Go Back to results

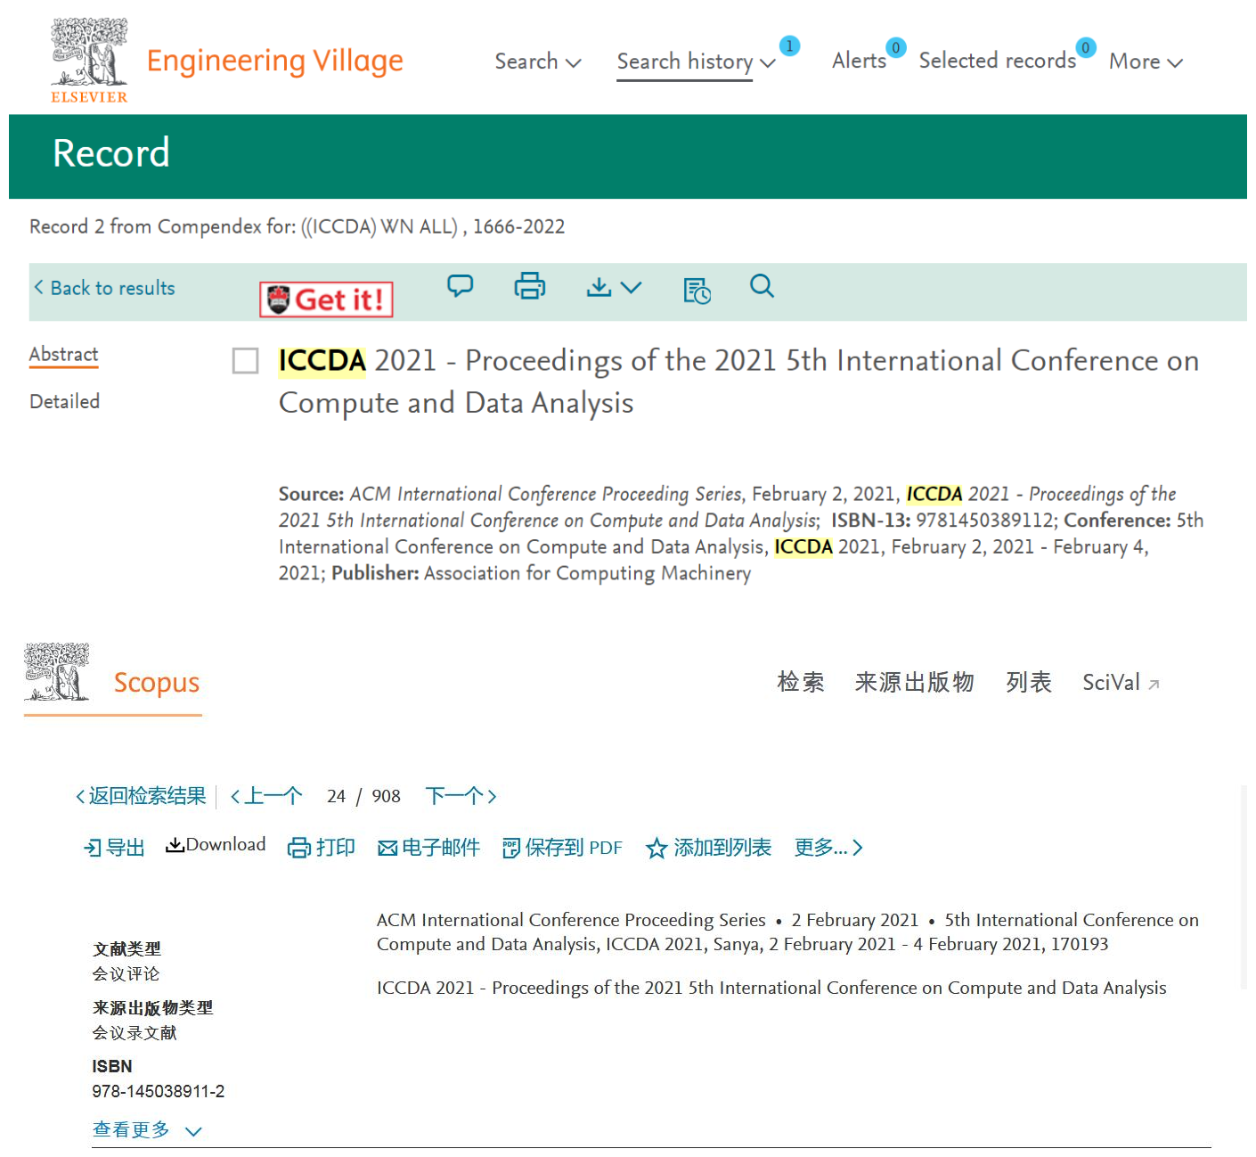[104, 288]
